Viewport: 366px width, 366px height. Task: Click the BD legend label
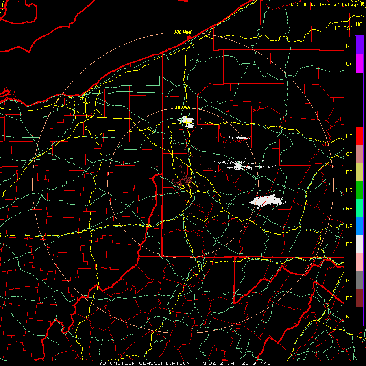pyautogui.click(x=349, y=172)
